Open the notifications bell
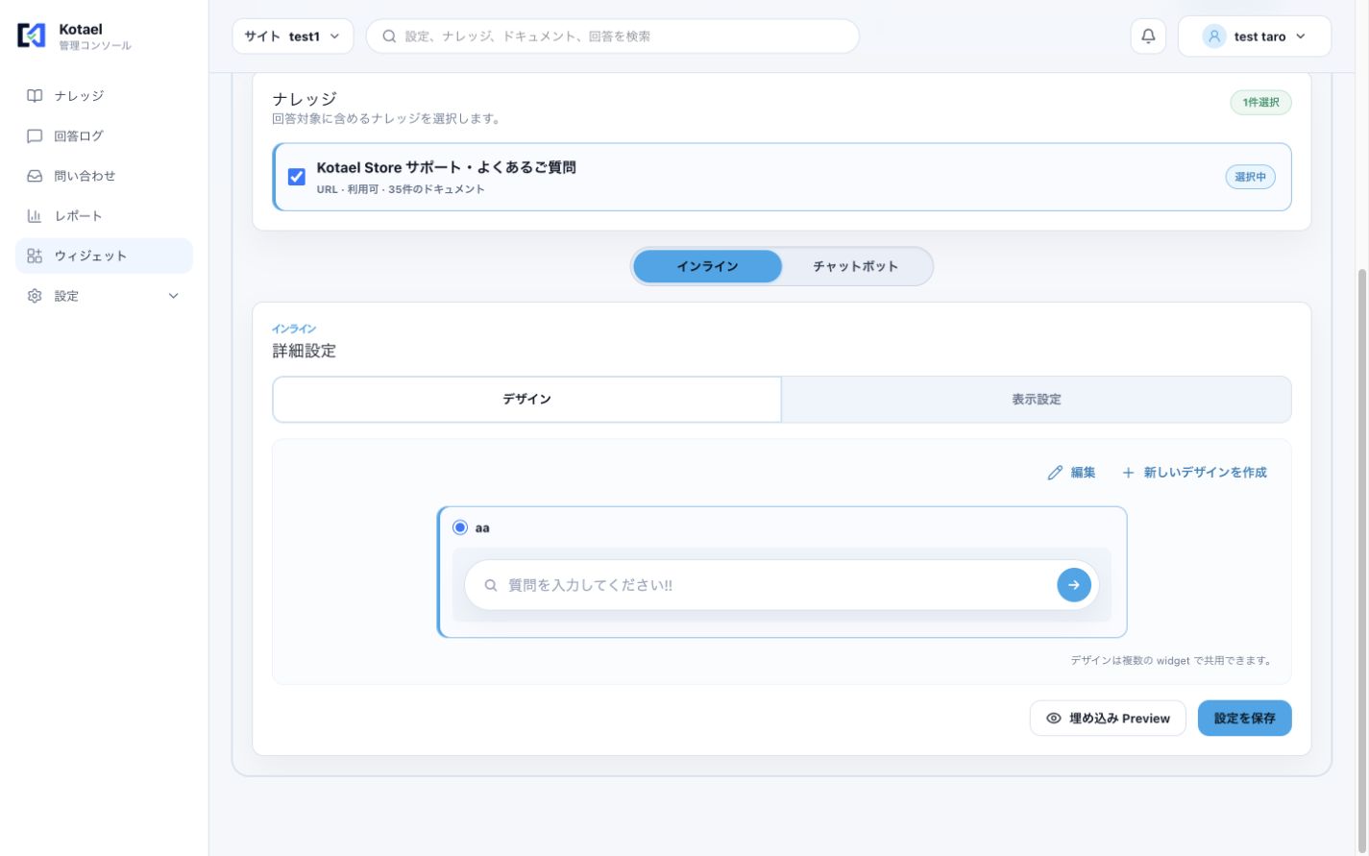This screenshot has width=1369, height=856. pos(1148,37)
